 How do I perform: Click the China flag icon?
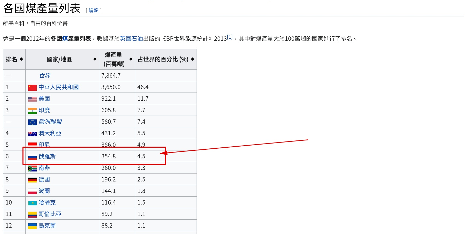point(32,87)
